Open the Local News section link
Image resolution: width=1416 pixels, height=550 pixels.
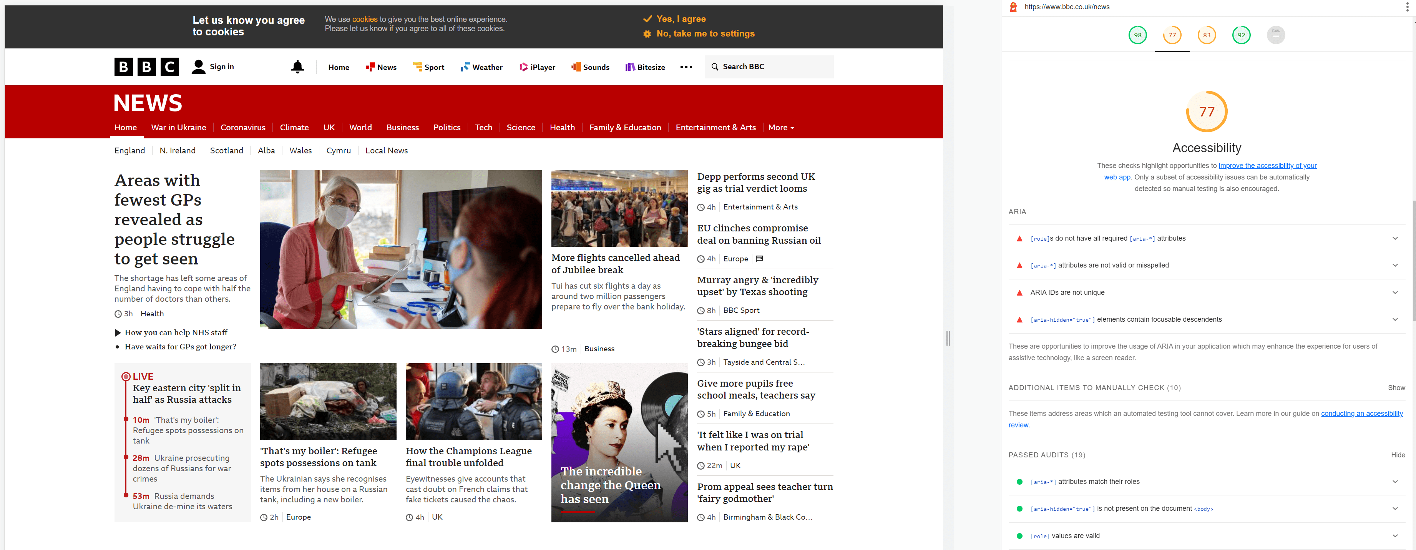click(387, 150)
